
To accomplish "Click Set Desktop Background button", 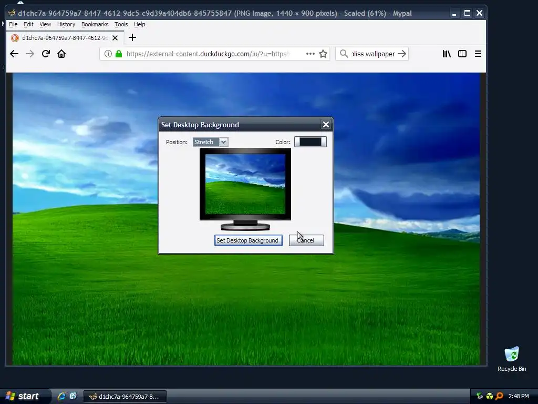I will click(x=248, y=240).
